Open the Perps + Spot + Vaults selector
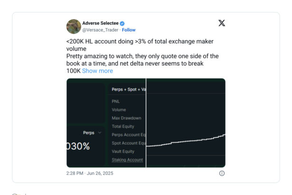Image resolution: width=292 pixels, height=195 pixels. click(x=128, y=89)
